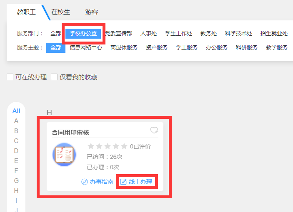Filter by 信息网络中心 theme

(86, 47)
